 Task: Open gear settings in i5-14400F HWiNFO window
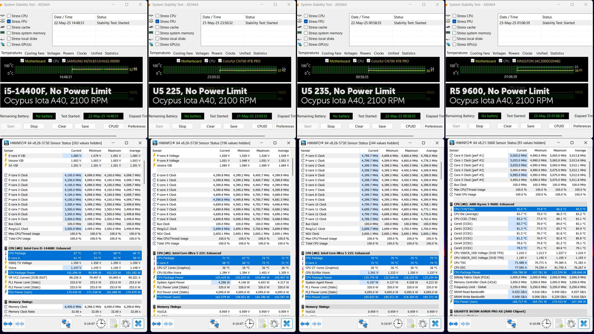pyautogui.click(x=125, y=324)
